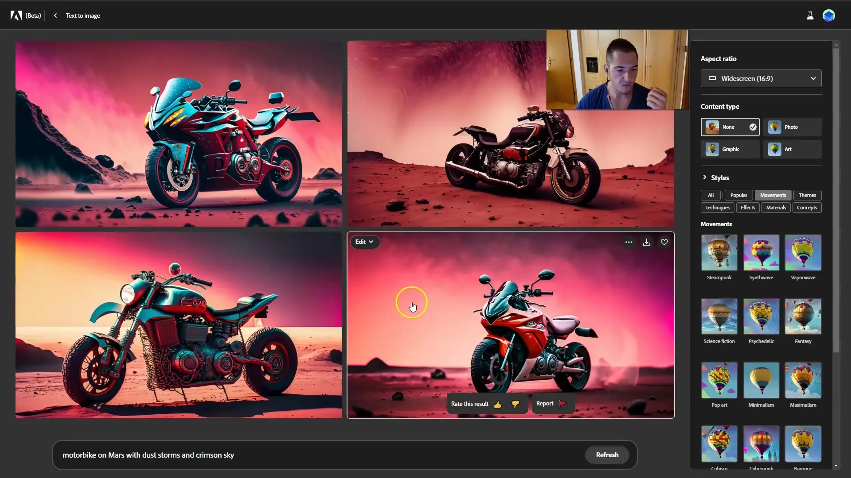The width and height of the screenshot is (851, 478).
Task: Switch to the Movements styles tab
Action: tap(773, 195)
